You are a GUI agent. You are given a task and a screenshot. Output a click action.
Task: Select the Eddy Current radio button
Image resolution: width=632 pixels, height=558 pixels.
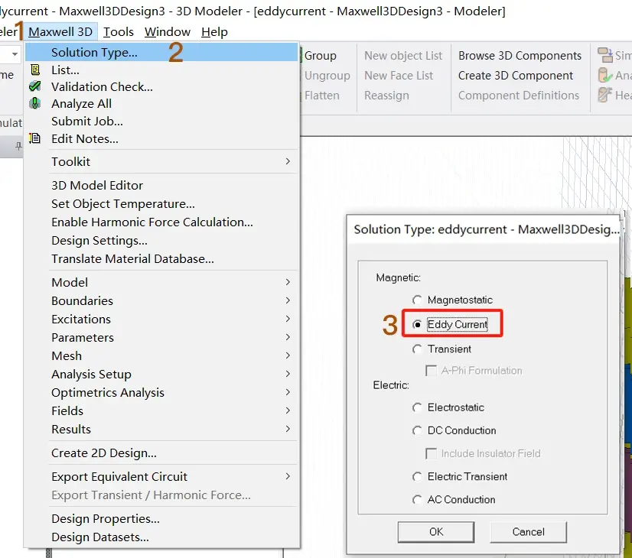417,325
